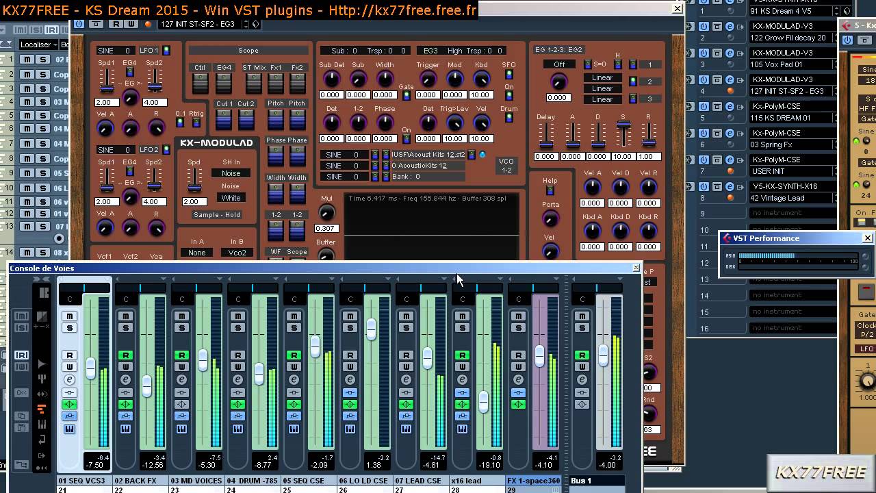
Task: Toggle the Drum LED switch
Action: [508, 118]
